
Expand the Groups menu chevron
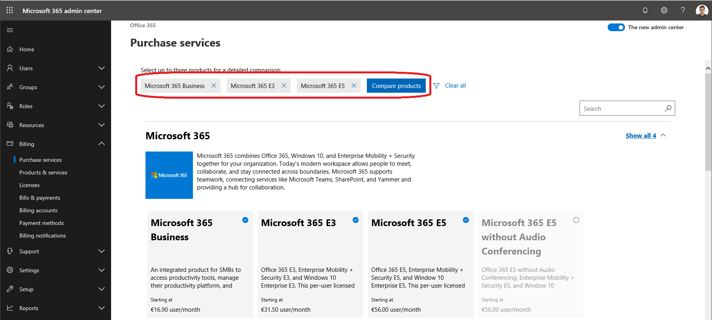coord(102,87)
